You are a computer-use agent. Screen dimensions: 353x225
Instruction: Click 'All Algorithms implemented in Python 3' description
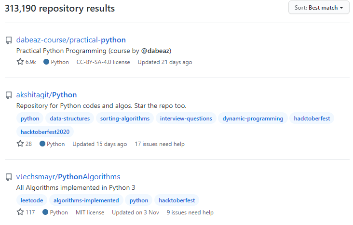(76, 187)
